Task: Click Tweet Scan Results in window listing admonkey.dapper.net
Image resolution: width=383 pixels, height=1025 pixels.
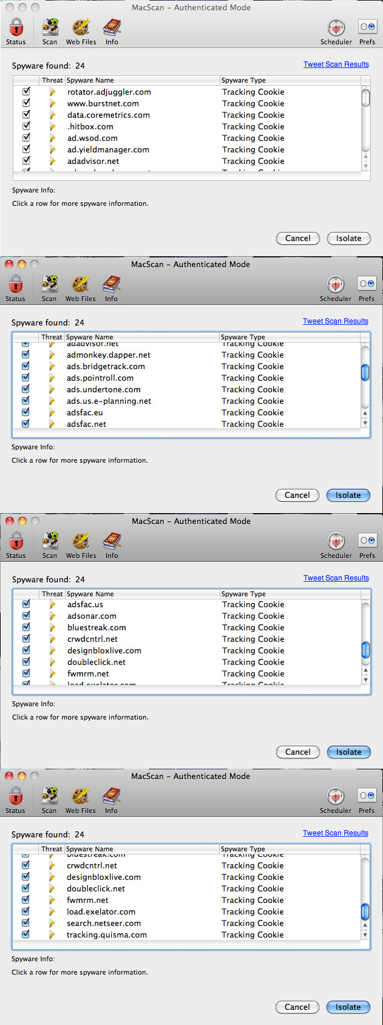Action: [x=336, y=321]
